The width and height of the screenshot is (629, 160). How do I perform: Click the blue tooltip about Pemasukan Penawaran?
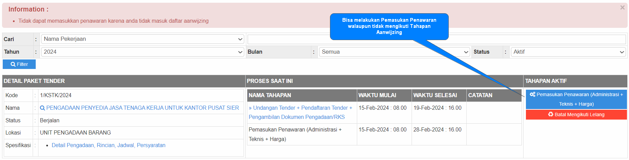(x=389, y=26)
